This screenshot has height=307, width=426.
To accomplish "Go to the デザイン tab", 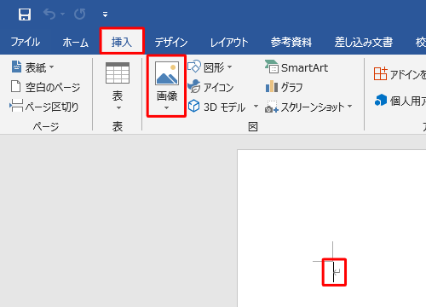I will 171,43.
